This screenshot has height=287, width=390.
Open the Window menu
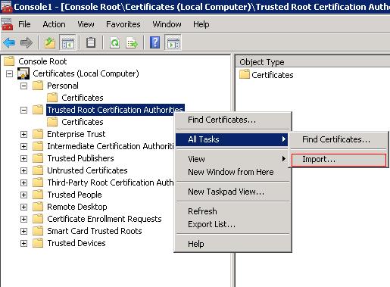point(167,24)
